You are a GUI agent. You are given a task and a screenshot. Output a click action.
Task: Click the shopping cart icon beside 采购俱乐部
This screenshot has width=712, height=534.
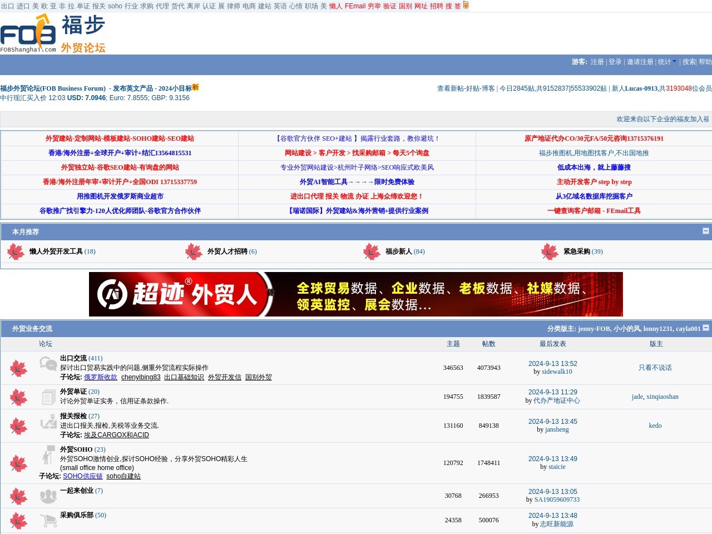point(48,520)
